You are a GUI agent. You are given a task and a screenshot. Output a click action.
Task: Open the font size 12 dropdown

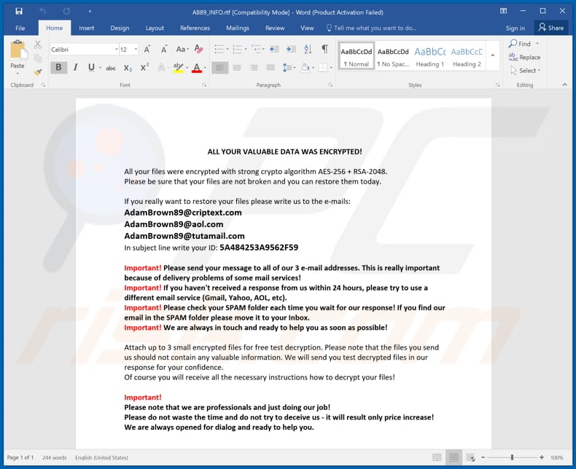click(136, 50)
